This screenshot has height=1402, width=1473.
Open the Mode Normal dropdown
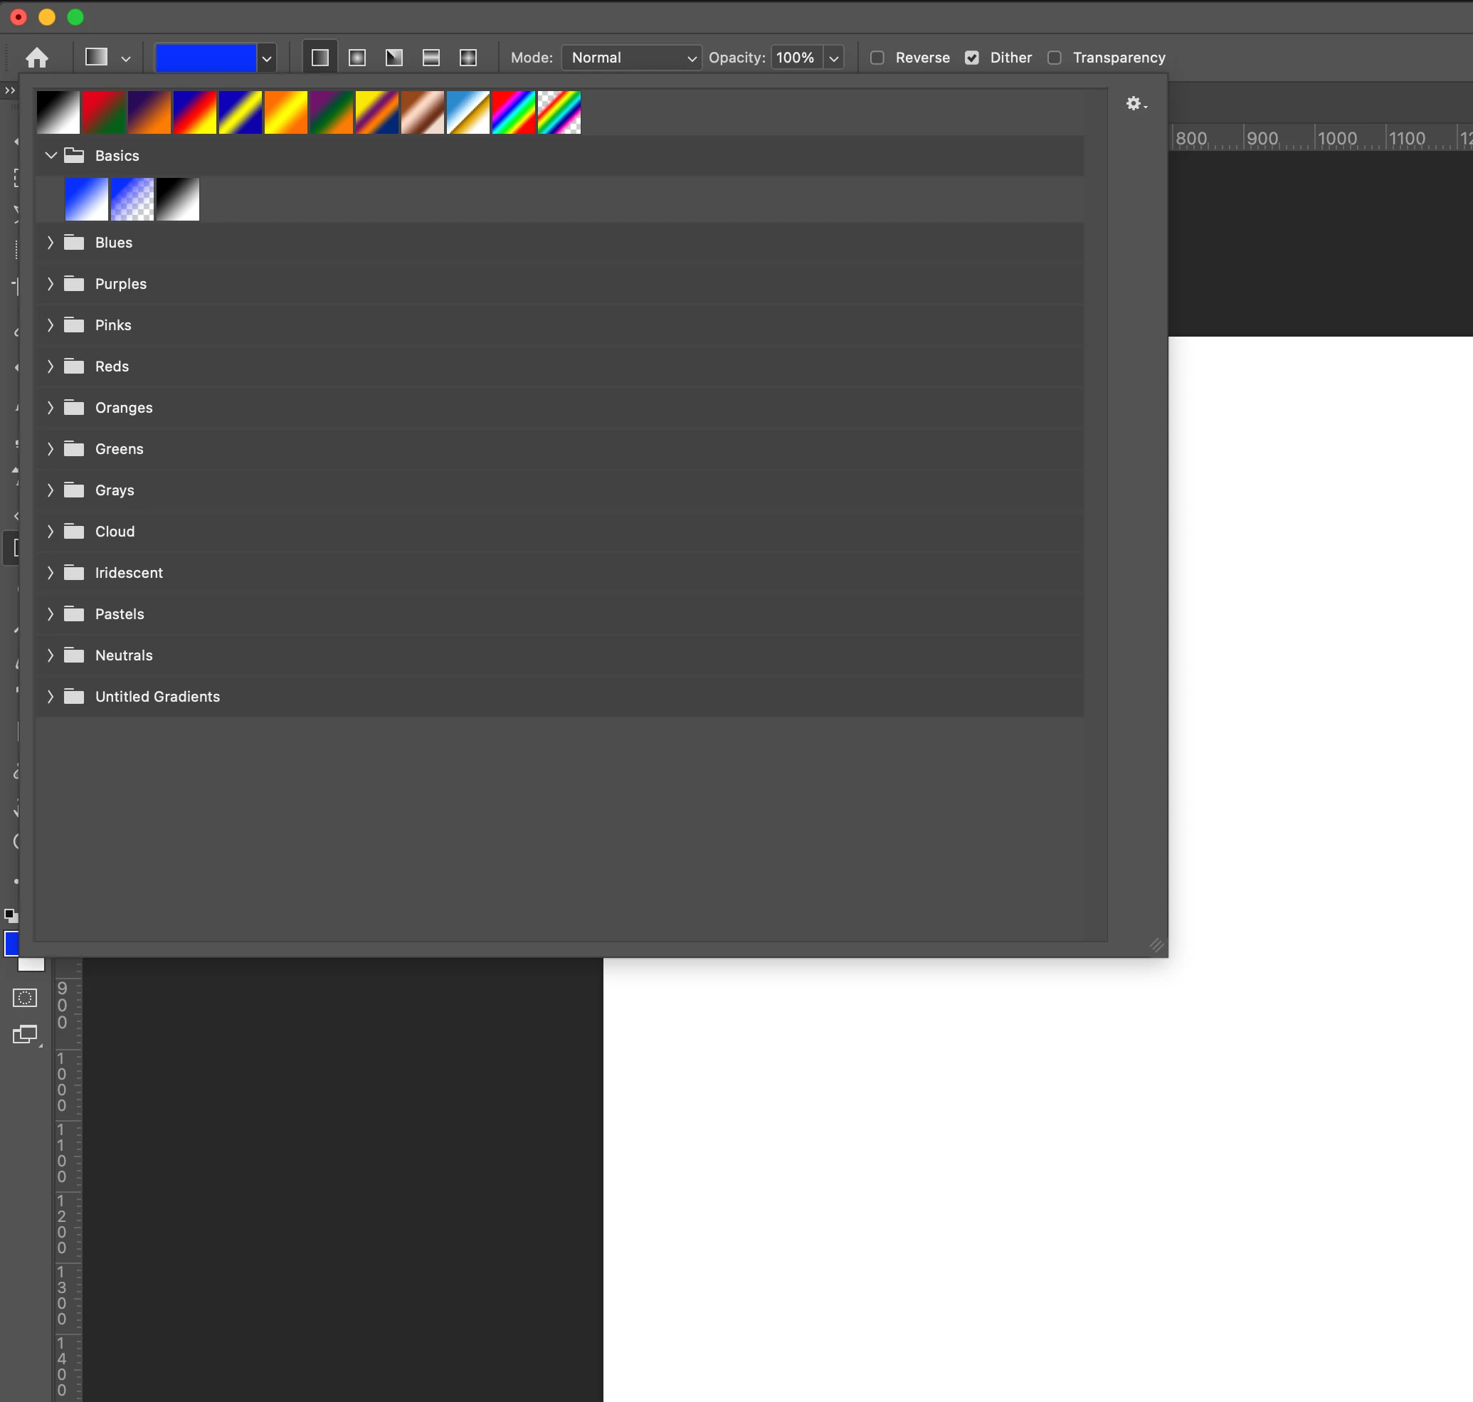tap(630, 58)
